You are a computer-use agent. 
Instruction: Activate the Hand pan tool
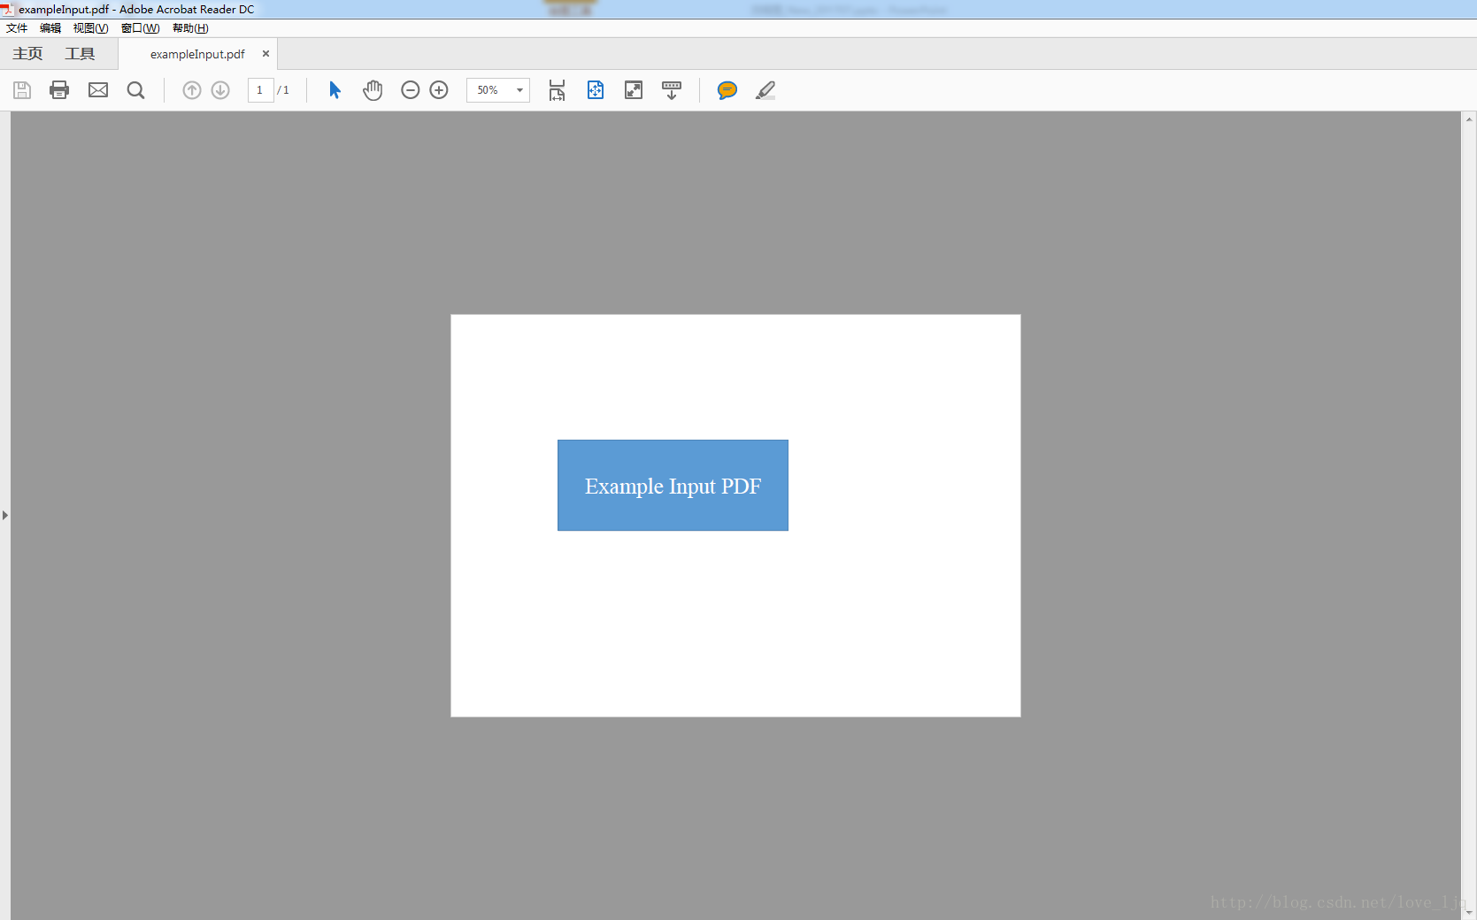click(x=373, y=90)
